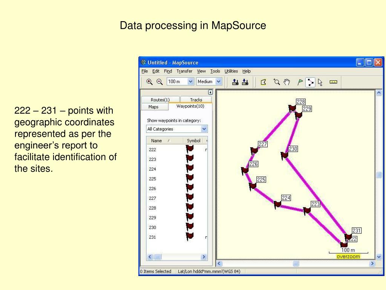Image resolution: width=386 pixels, height=290 pixels.
Task: Open the Medium detail level dropdown
Action: click(x=219, y=82)
